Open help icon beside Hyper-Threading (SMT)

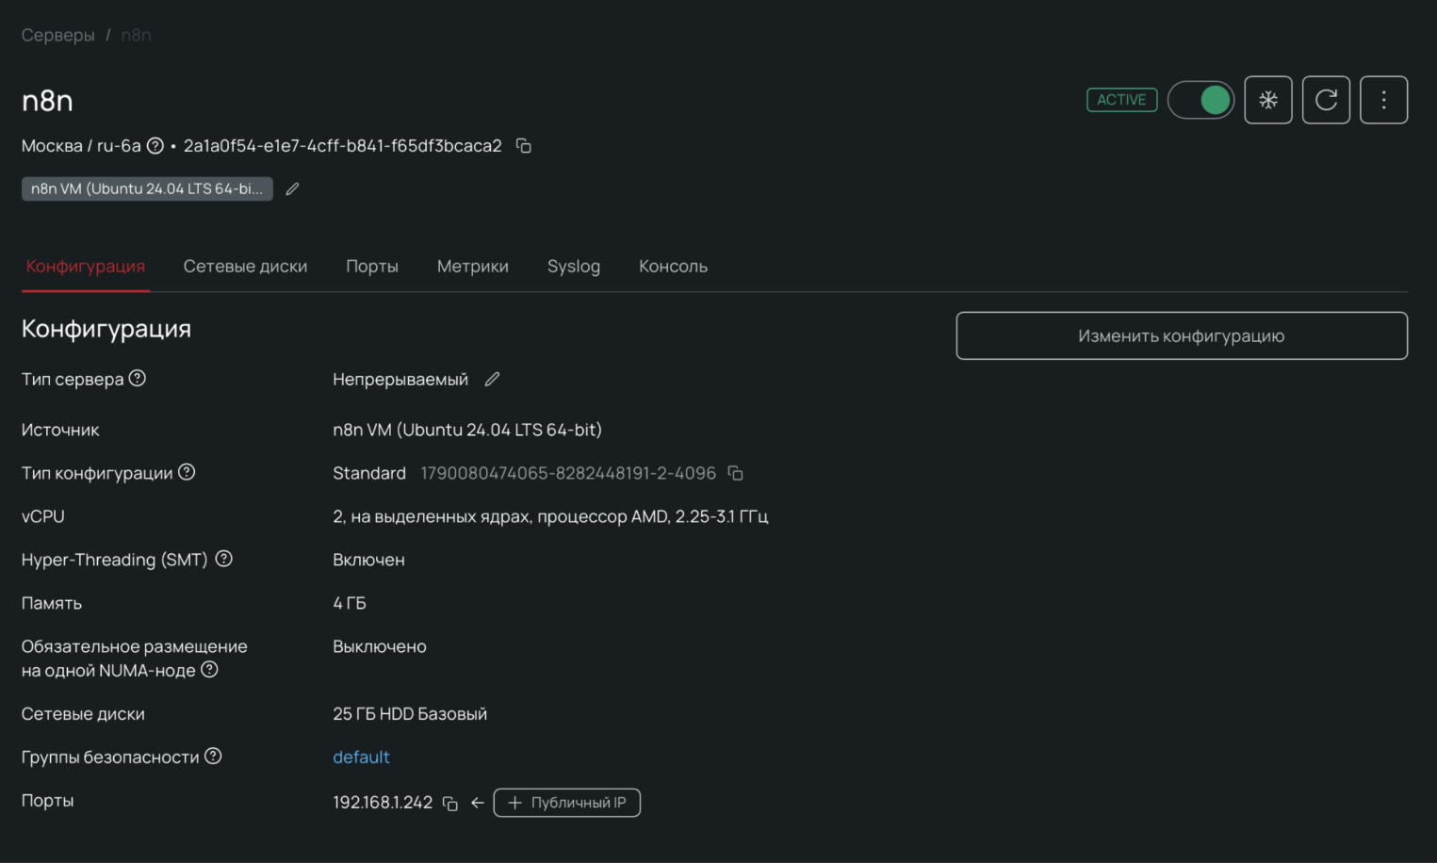pyautogui.click(x=223, y=559)
